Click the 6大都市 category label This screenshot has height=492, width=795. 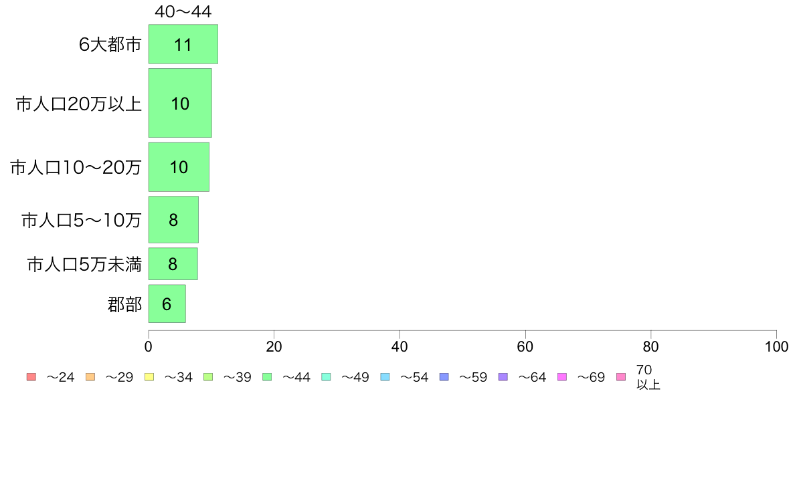[110, 45]
